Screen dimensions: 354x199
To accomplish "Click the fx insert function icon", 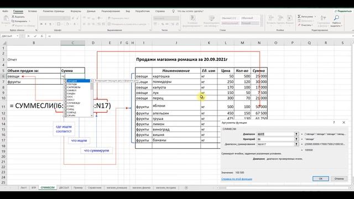I will coord(42,36).
